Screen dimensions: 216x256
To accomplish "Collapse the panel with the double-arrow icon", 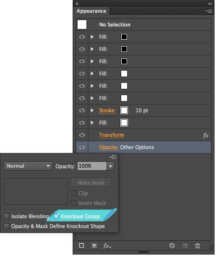I will click(x=210, y=3).
